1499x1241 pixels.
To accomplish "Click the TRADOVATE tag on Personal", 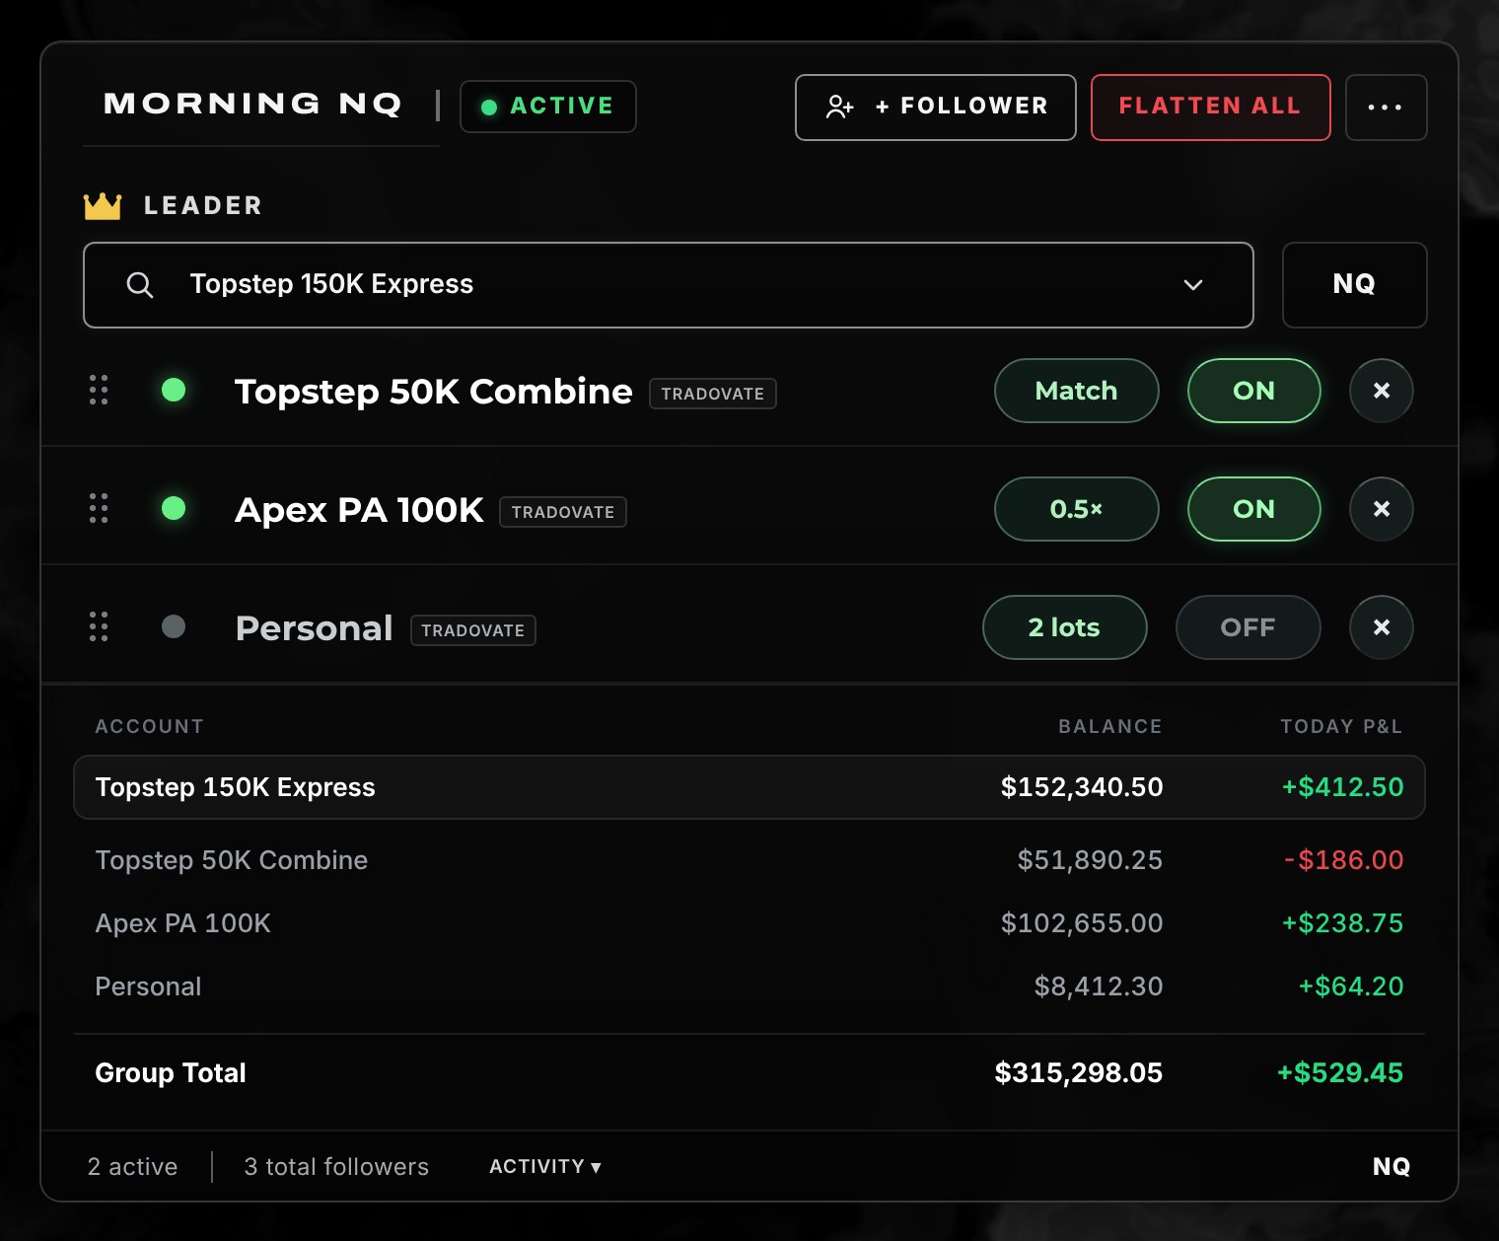I will tap(473, 630).
